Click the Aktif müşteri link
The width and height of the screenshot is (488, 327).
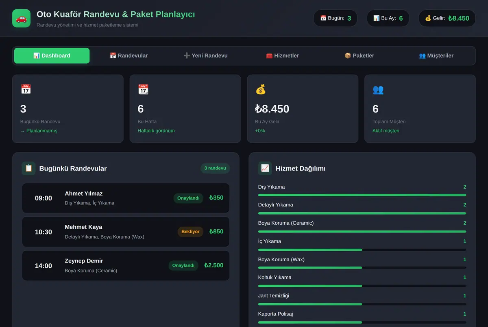click(386, 131)
